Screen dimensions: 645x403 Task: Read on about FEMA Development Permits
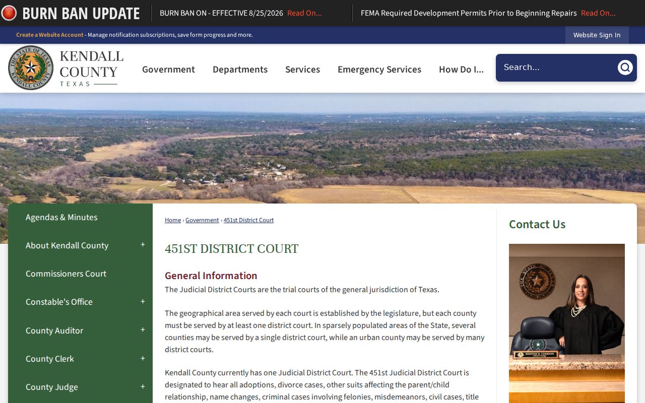pos(598,13)
